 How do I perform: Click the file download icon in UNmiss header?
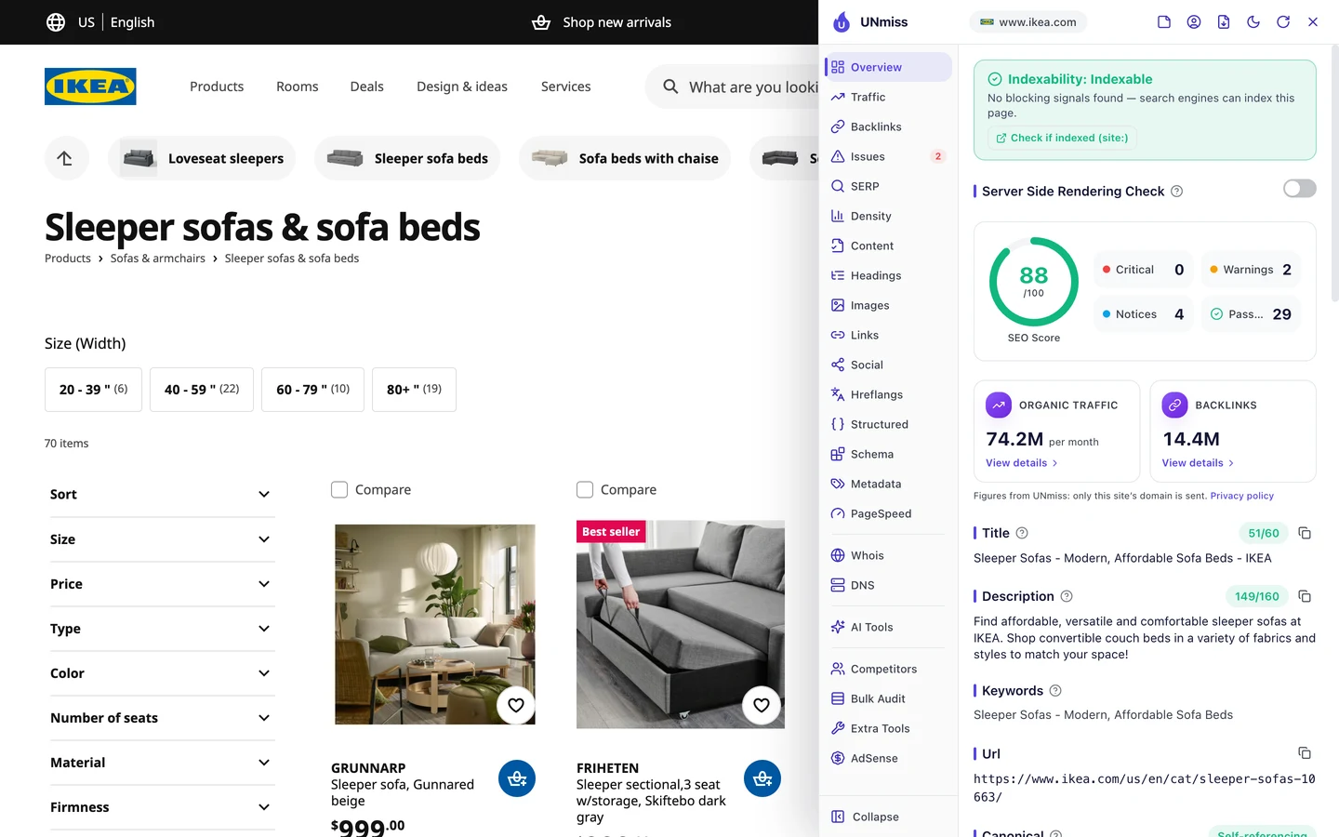point(1224,22)
